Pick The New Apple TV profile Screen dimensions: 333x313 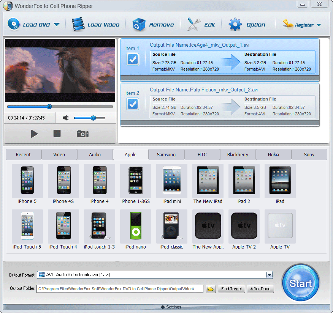208,230
